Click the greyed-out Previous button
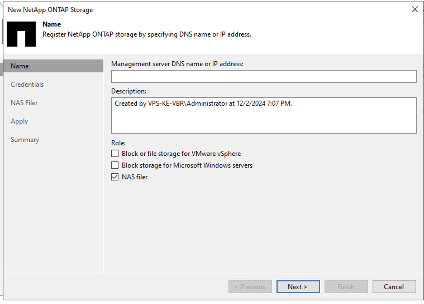Image resolution: width=424 pixels, height=304 pixels. pos(250,287)
